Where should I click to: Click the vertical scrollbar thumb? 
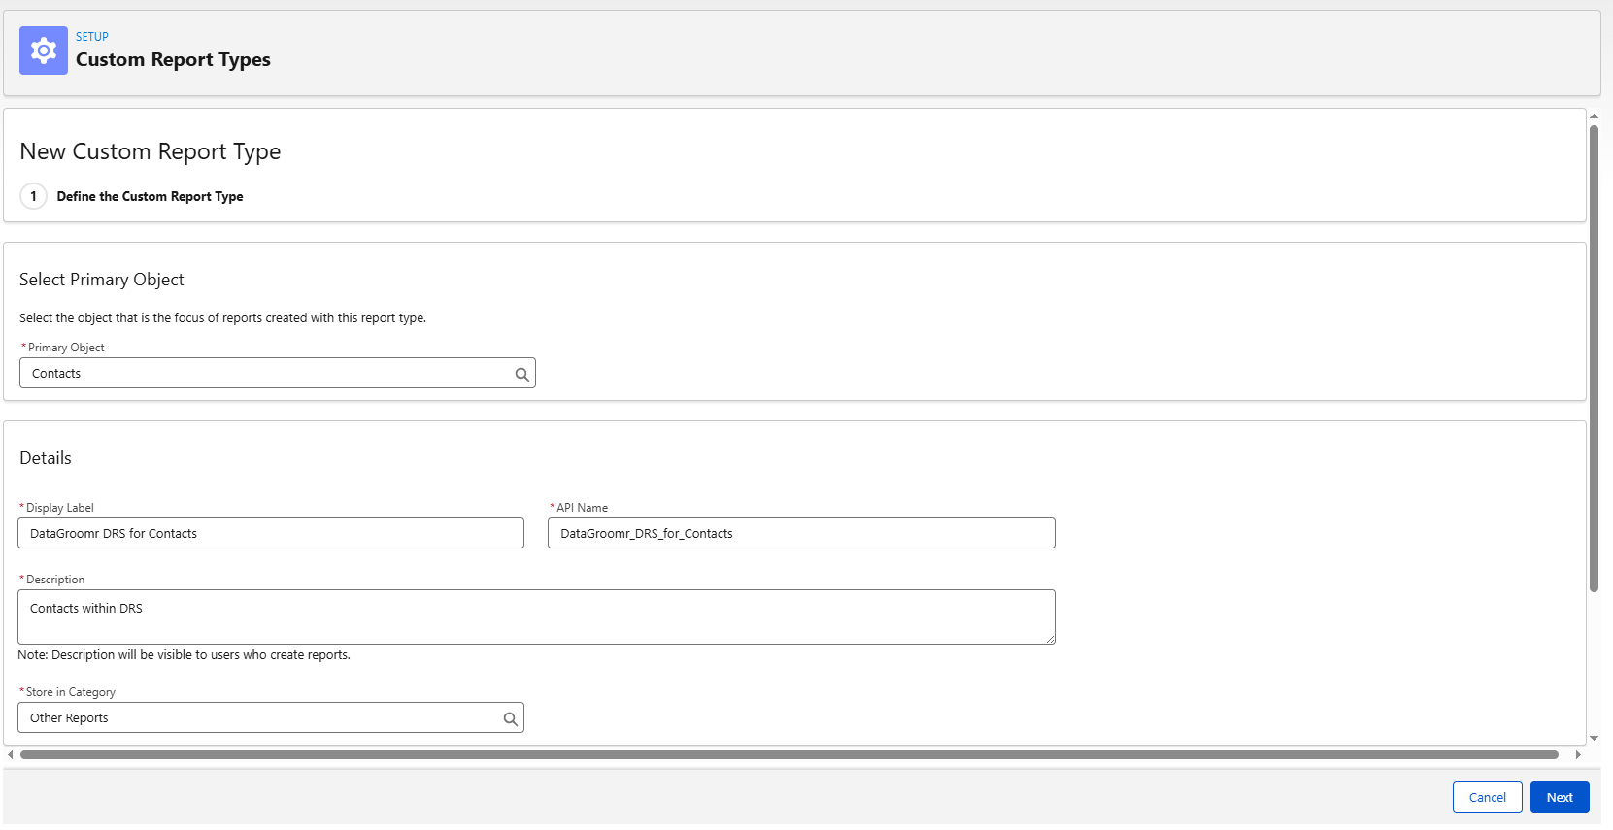point(1594,358)
